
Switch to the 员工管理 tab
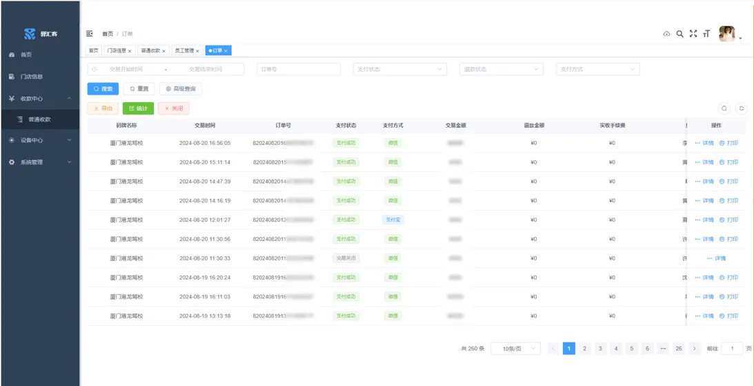pos(184,50)
